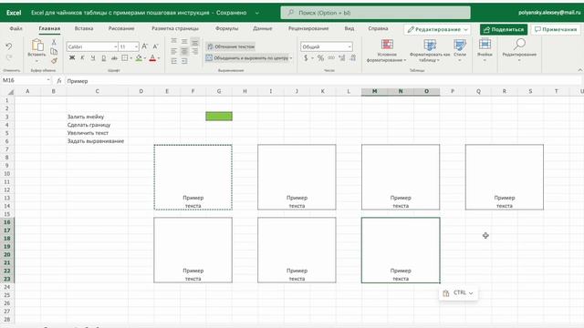Toggle strikethrough formatting
584x328 pixels.
(114, 58)
